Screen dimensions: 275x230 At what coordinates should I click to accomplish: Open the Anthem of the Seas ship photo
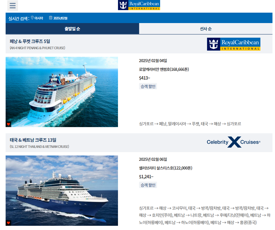(62, 92)
